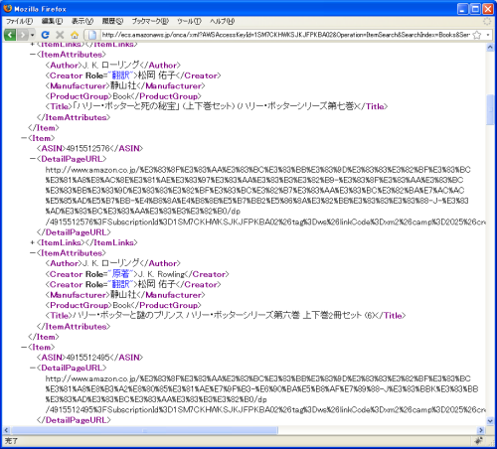
Task: Collapse the Item node above ASIN 4915512495
Action: click(24, 348)
